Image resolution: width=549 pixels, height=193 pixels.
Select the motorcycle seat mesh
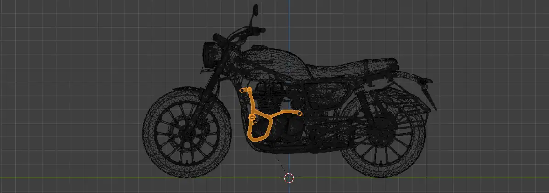(x=352, y=68)
